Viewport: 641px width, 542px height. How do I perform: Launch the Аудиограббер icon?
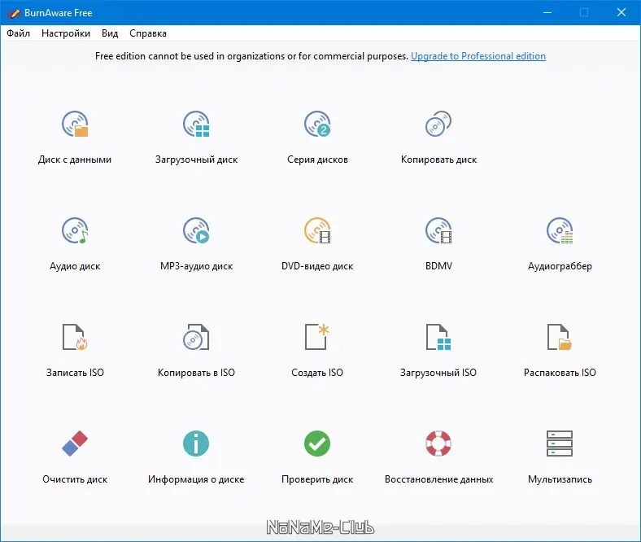(x=560, y=230)
